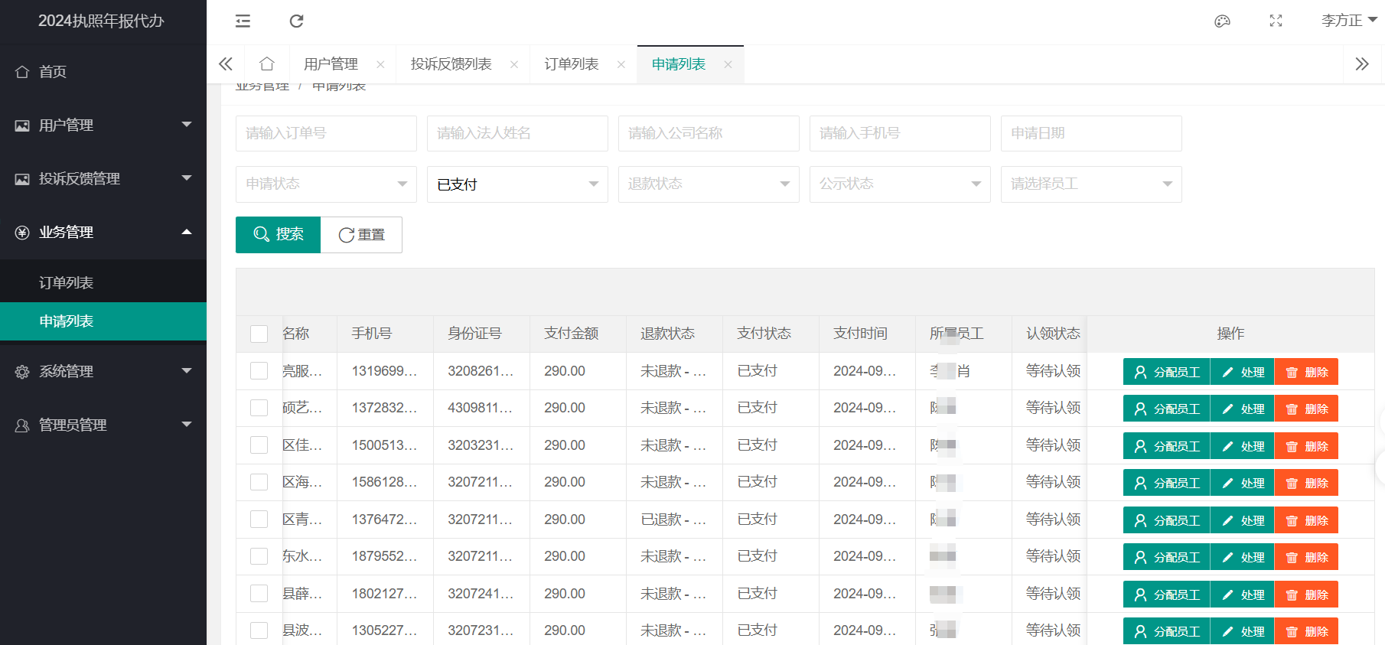Expand the 退款状态 dropdown filter
The image size is (1385, 645).
coord(709,184)
